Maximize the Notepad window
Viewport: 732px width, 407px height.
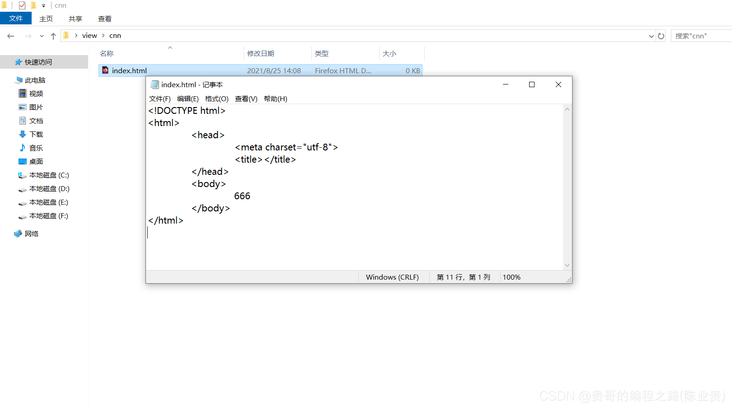click(532, 84)
